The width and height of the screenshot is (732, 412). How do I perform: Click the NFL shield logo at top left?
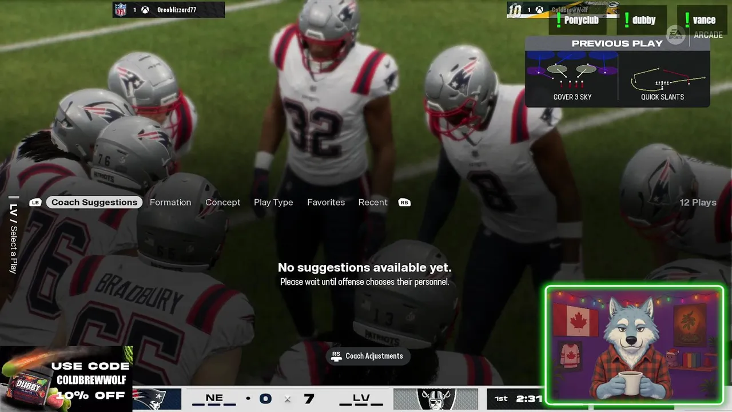[x=120, y=10]
